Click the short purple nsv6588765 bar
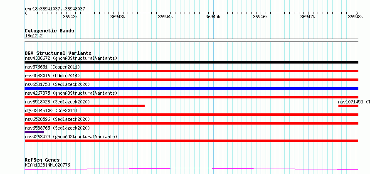 (34, 132)
